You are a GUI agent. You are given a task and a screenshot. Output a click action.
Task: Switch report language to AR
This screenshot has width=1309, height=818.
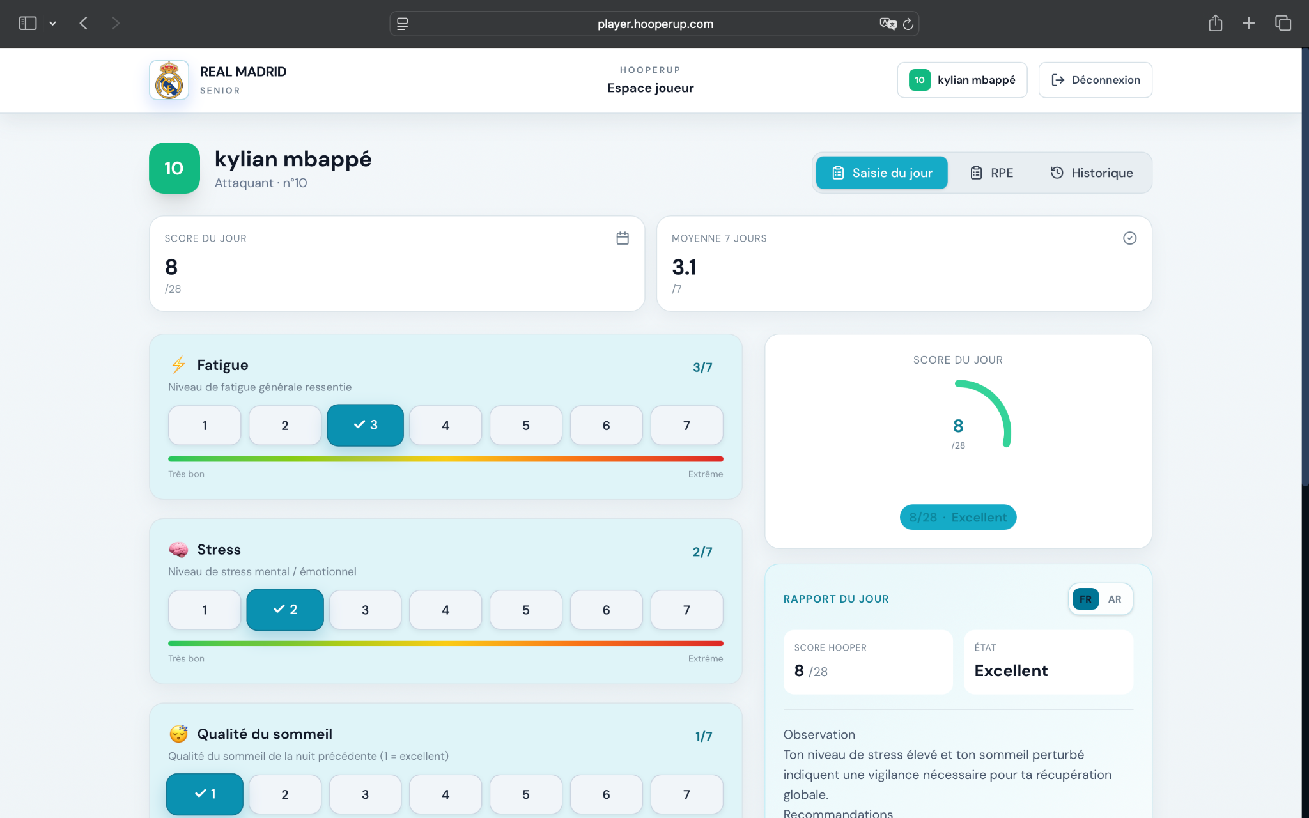click(x=1115, y=599)
